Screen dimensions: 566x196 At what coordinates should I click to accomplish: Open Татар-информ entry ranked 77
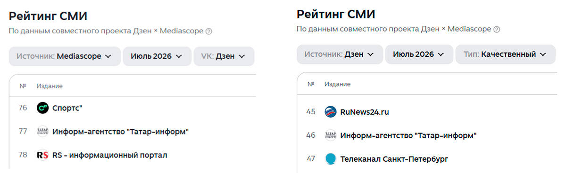(121, 132)
